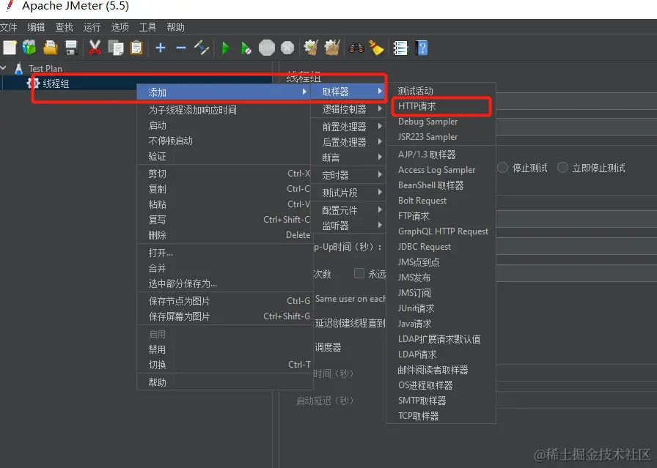Choose JSR223 Sampler entry
The image size is (657, 468).
(441, 137)
